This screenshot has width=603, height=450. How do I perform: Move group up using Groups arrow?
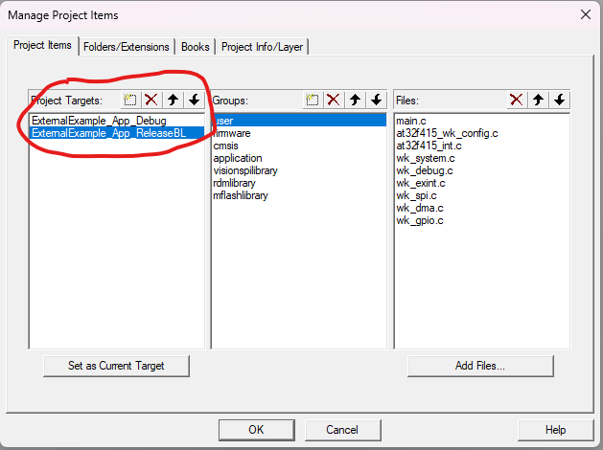pos(356,100)
